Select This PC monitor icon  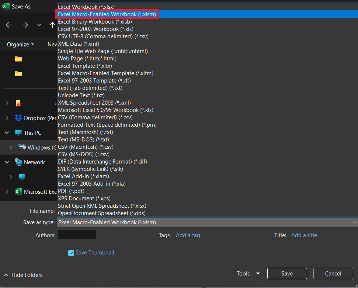tap(18, 133)
